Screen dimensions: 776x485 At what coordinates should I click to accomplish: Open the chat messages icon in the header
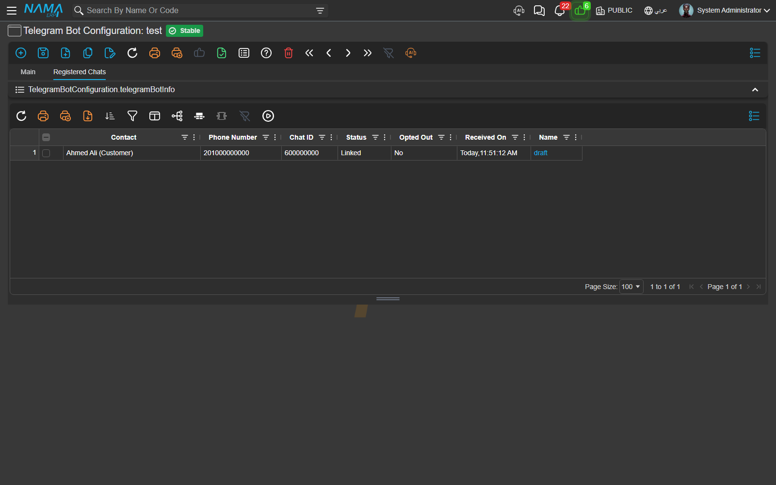pos(539,11)
